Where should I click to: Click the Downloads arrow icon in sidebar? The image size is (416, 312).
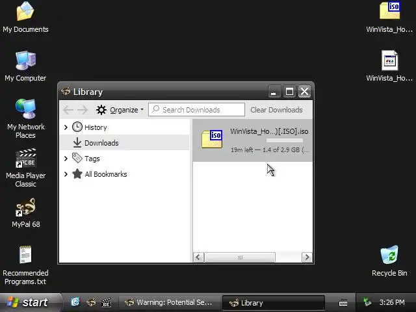(77, 142)
